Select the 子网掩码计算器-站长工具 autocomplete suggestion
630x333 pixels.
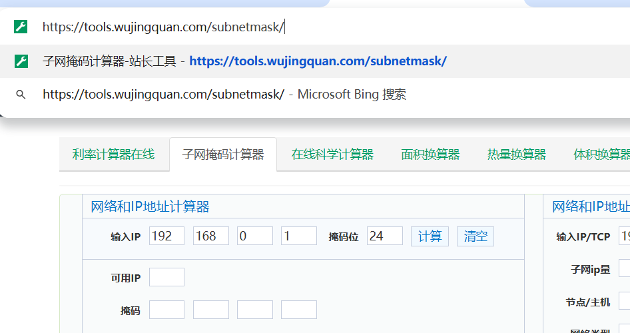(x=244, y=61)
